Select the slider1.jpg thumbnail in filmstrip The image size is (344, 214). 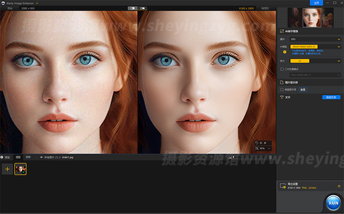click(20, 169)
